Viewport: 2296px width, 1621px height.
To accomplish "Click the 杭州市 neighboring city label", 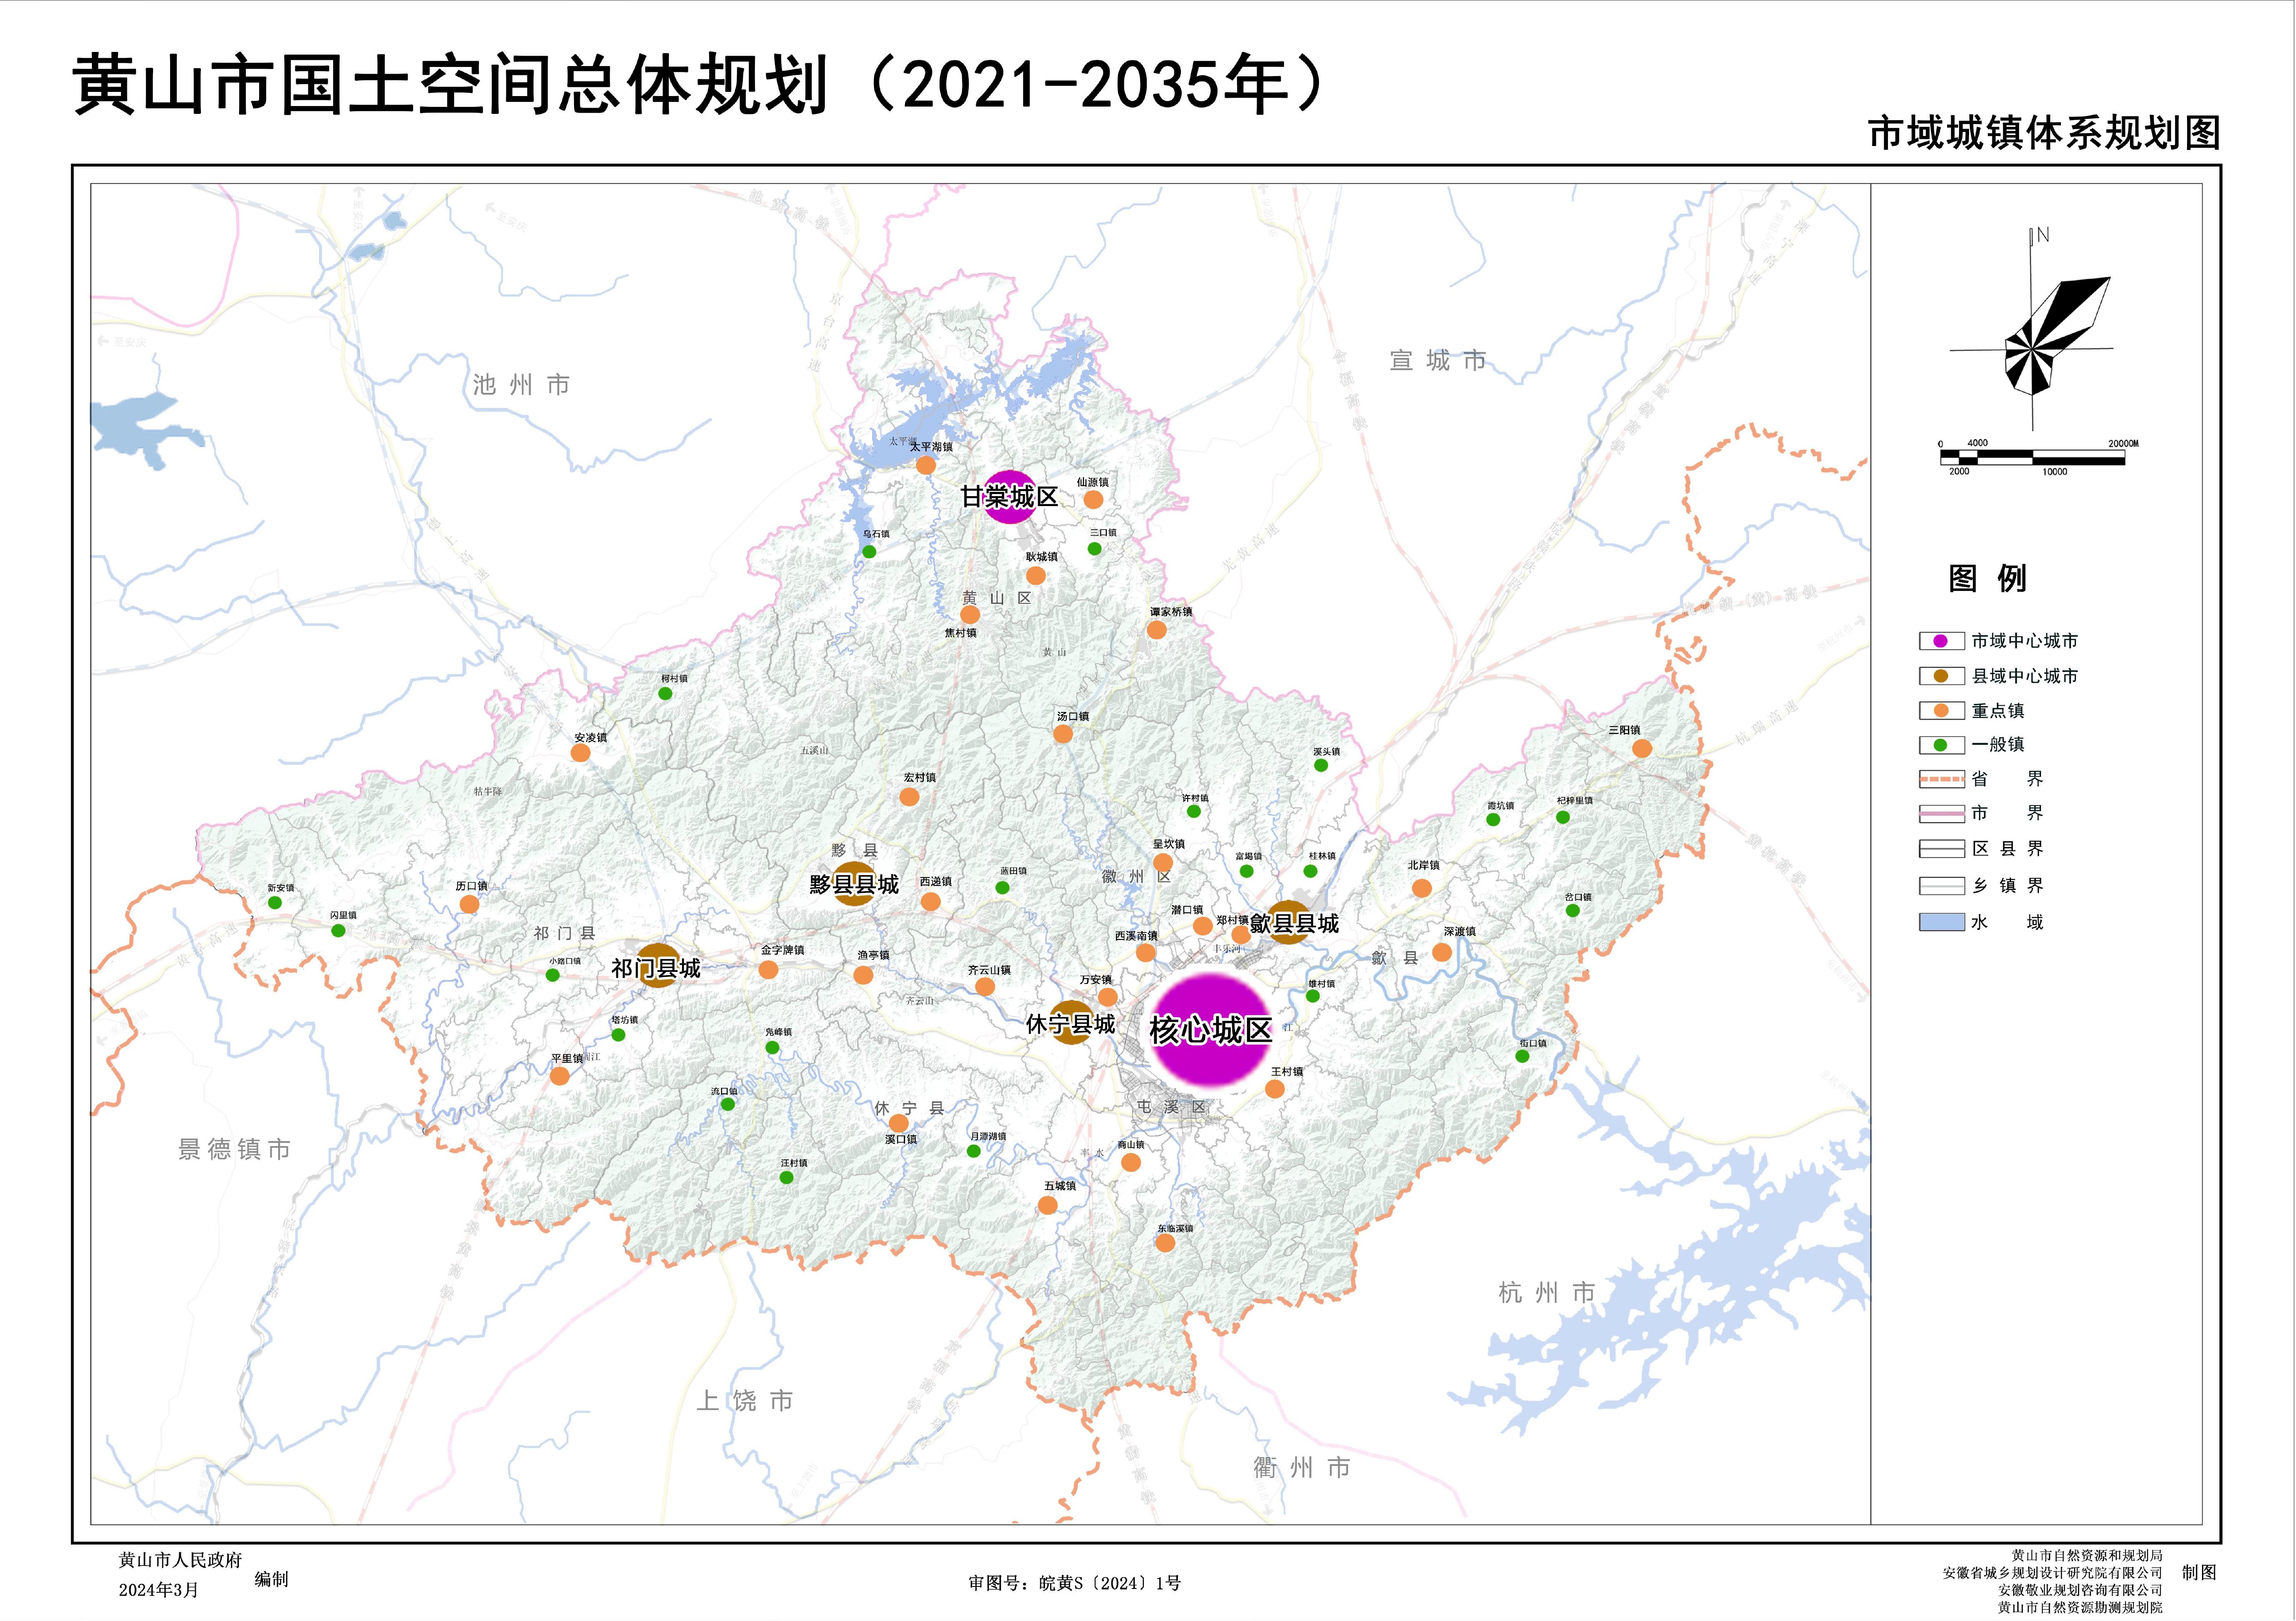I will [1546, 1293].
